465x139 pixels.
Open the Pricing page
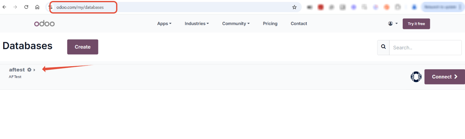[x=270, y=24]
